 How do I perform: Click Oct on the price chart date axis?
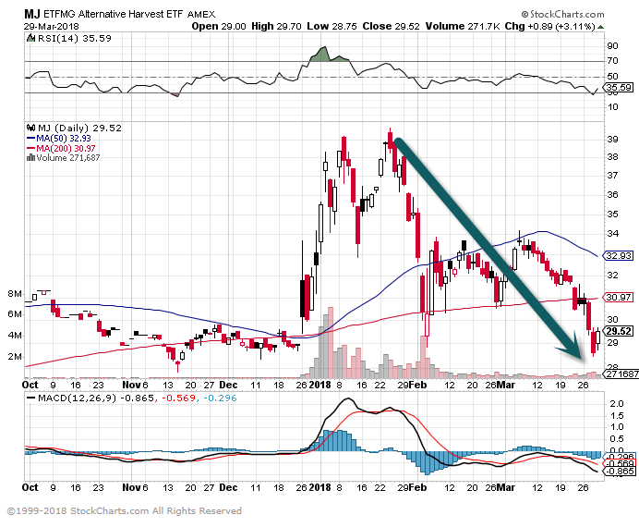(30, 385)
